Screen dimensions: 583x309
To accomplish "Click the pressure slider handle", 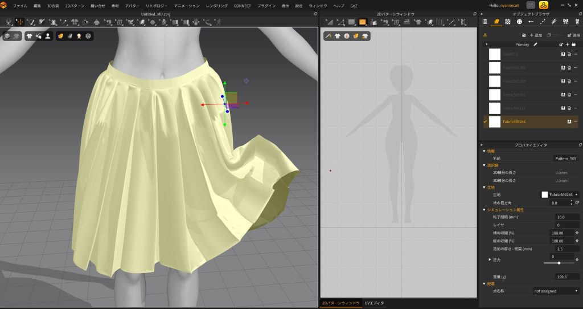I will (559, 263).
